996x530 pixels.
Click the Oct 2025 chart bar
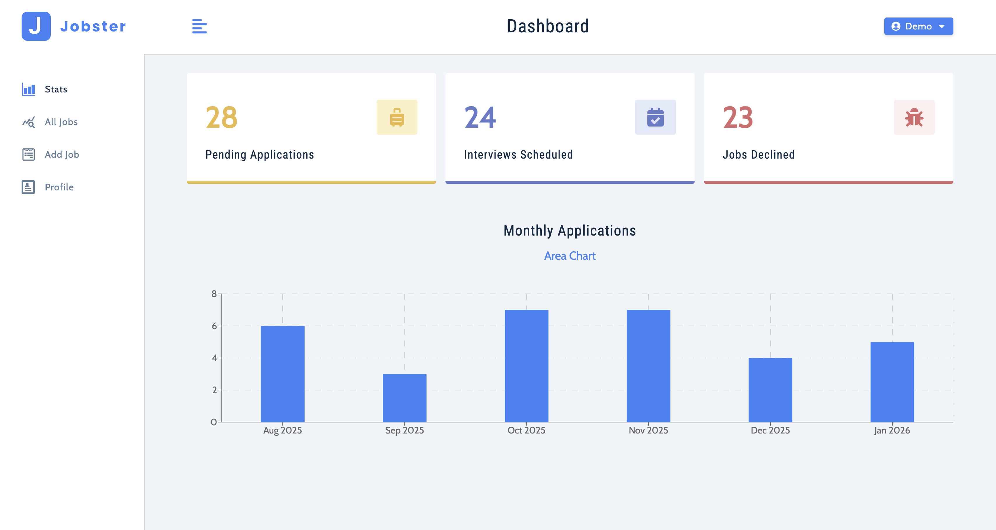(526, 366)
